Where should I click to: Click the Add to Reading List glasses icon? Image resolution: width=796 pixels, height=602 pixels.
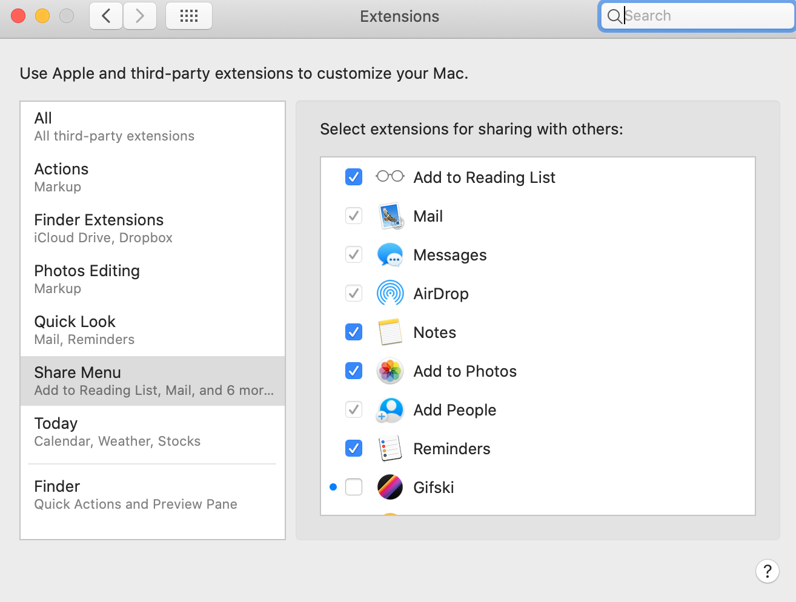tap(390, 176)
